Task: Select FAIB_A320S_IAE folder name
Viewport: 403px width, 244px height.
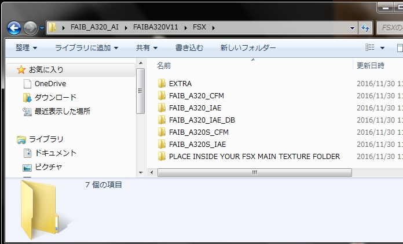Action: pyautogui.click(x=197, y=144)
